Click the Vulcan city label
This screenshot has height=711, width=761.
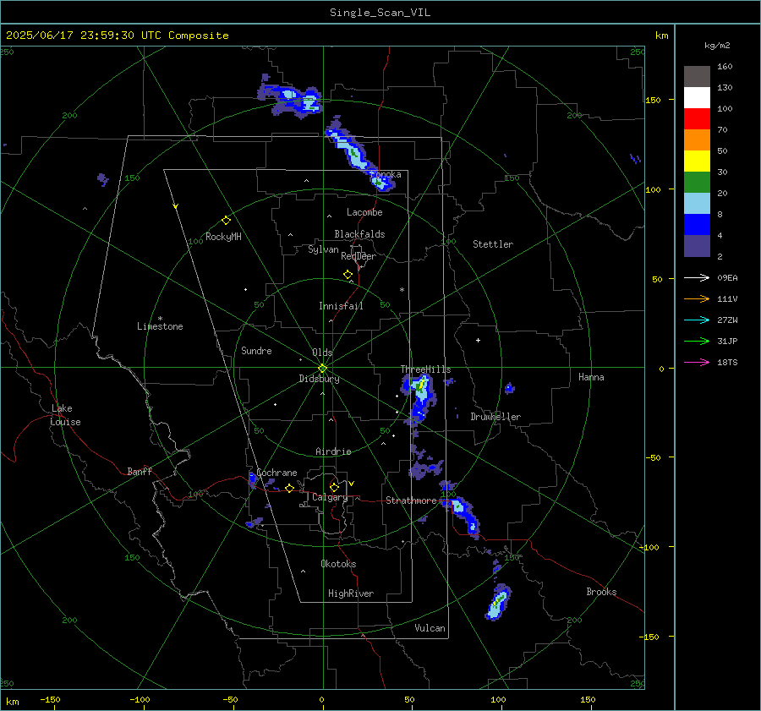(430, 628)
